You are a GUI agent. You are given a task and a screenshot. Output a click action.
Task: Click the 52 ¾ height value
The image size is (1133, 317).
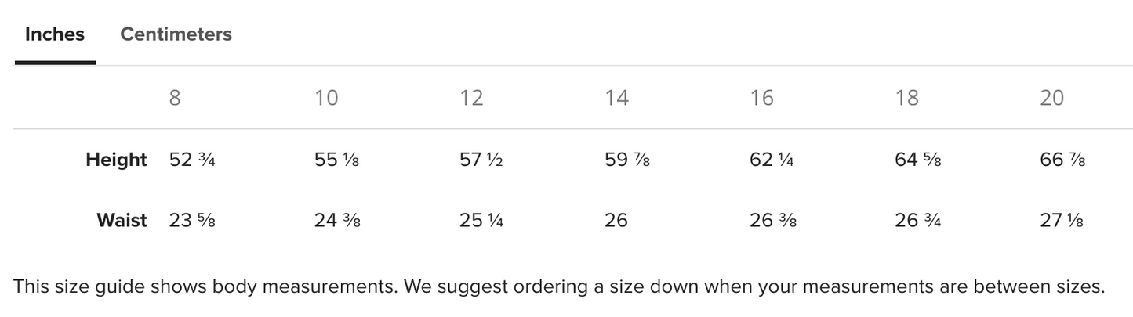click(192, 160)
